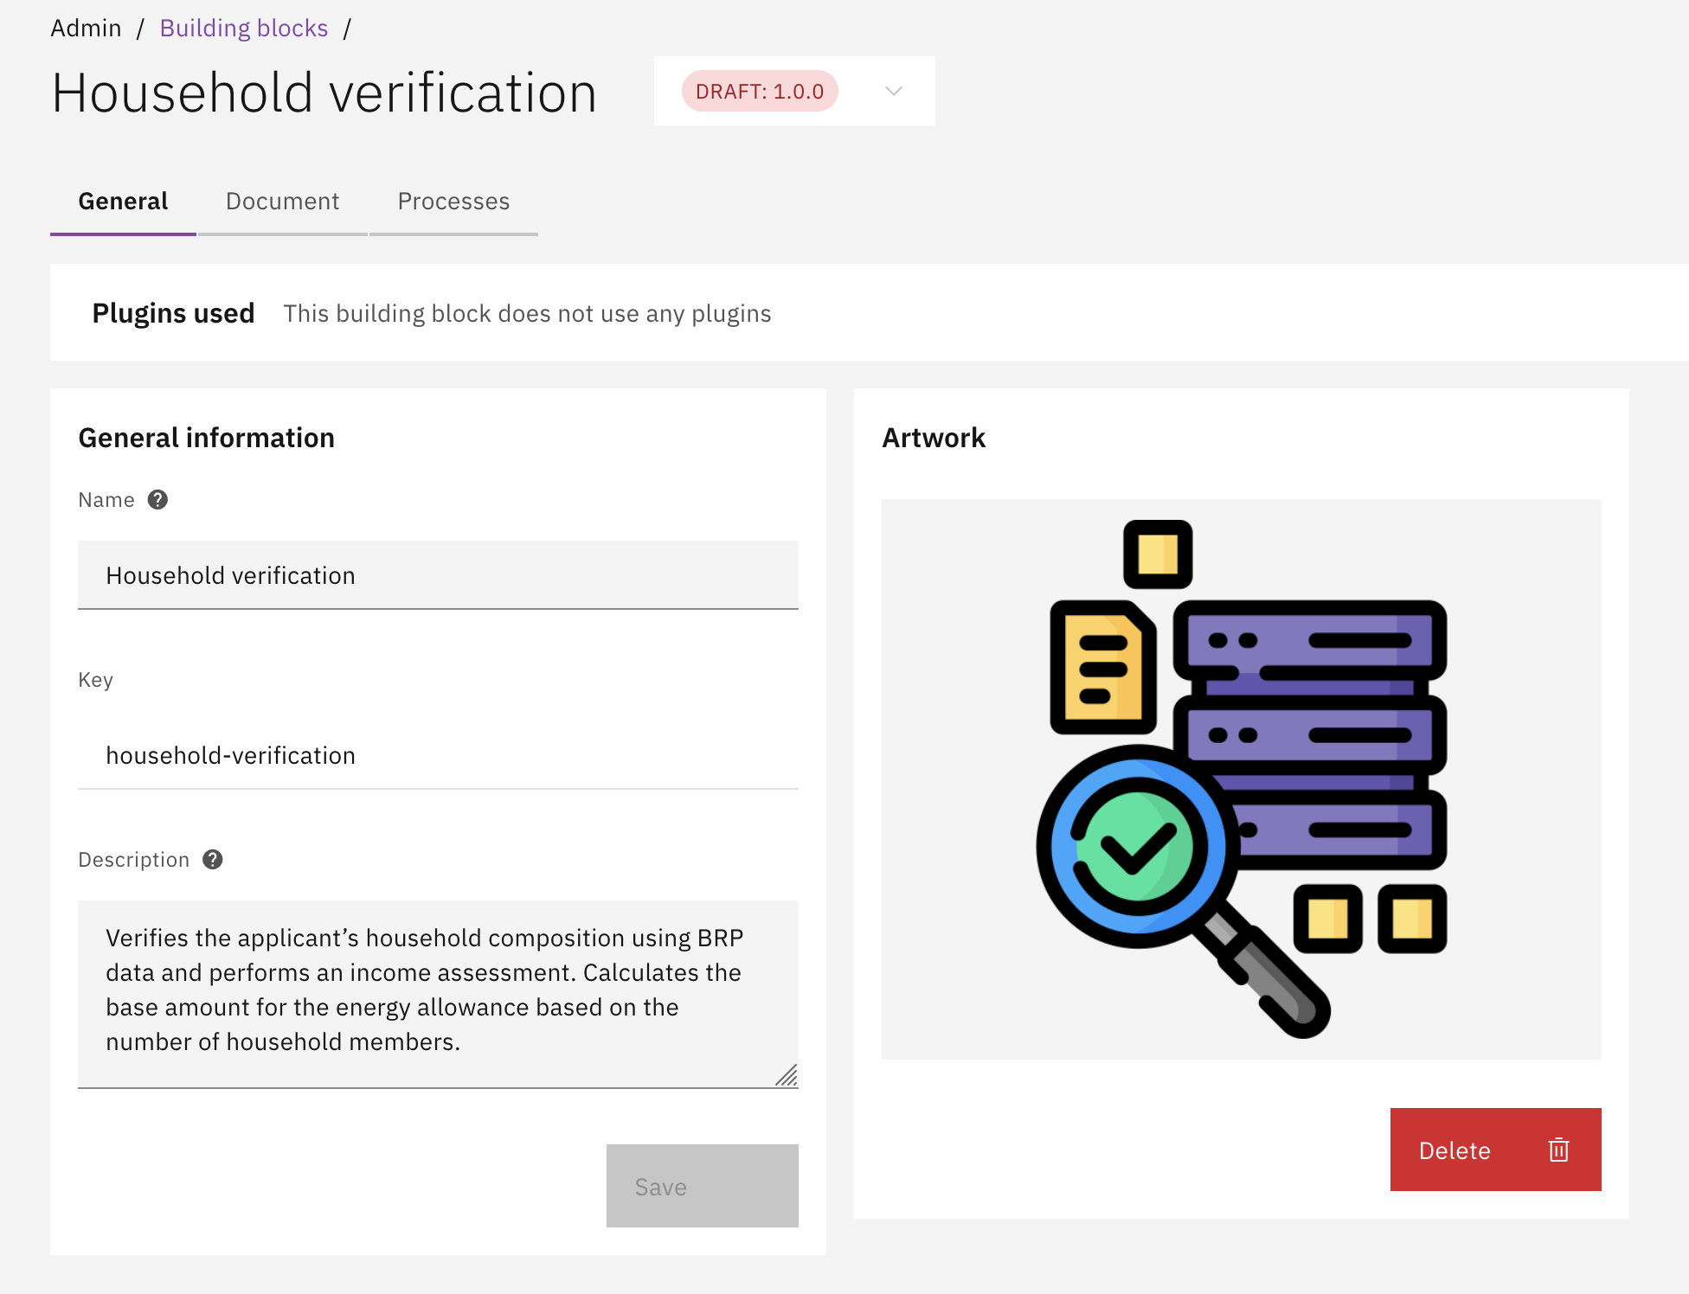Click the Admin breadcrumb
This screenshot has height=1294, width=1689.
point(86,29)
